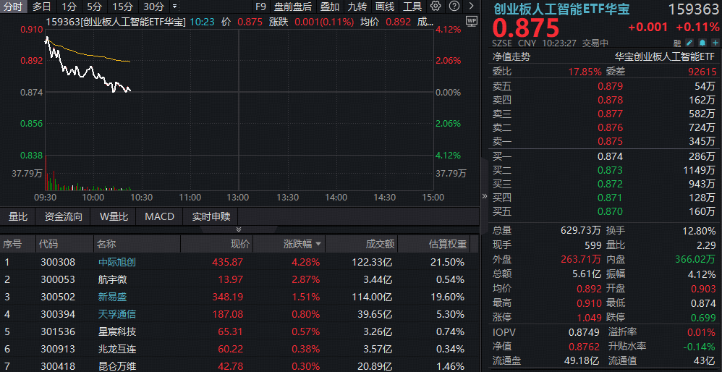
Task: Click the help question mark icon
Action: 454,7
